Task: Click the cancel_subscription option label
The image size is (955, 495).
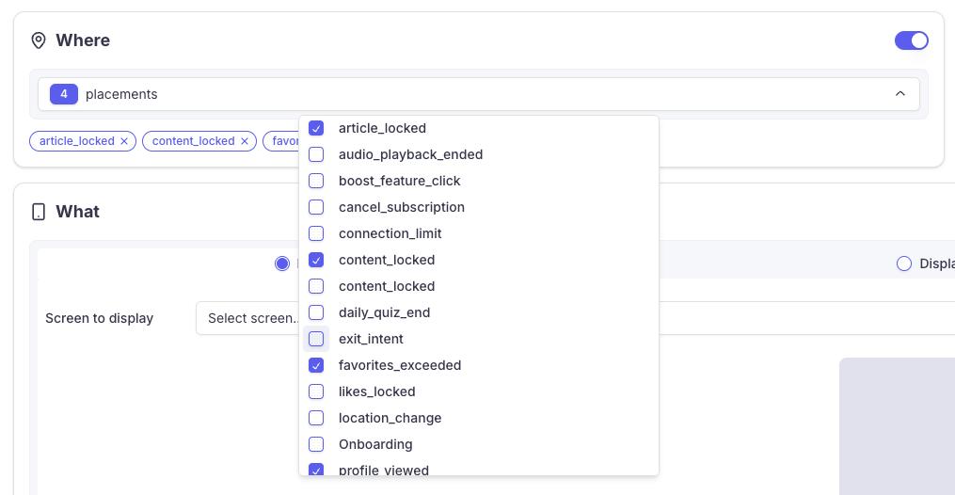Action: 402,207
